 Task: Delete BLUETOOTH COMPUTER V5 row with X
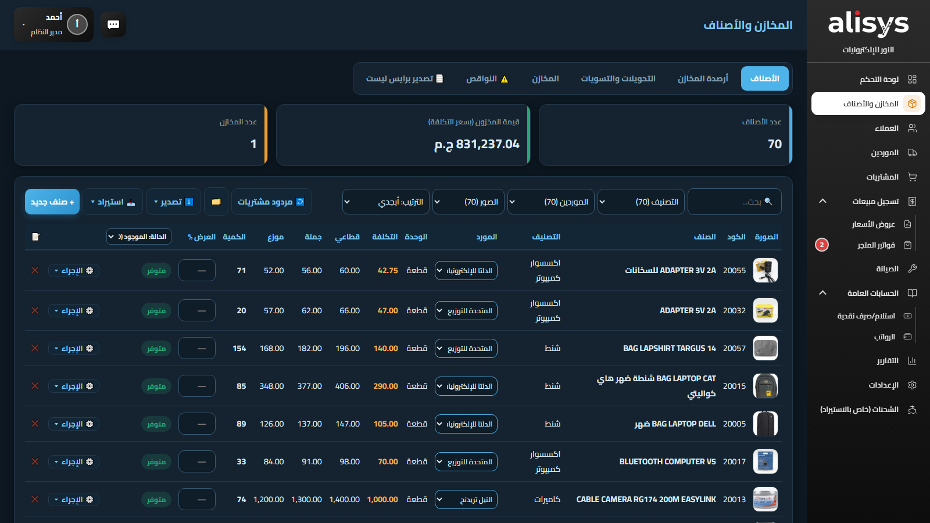(35, 461)
